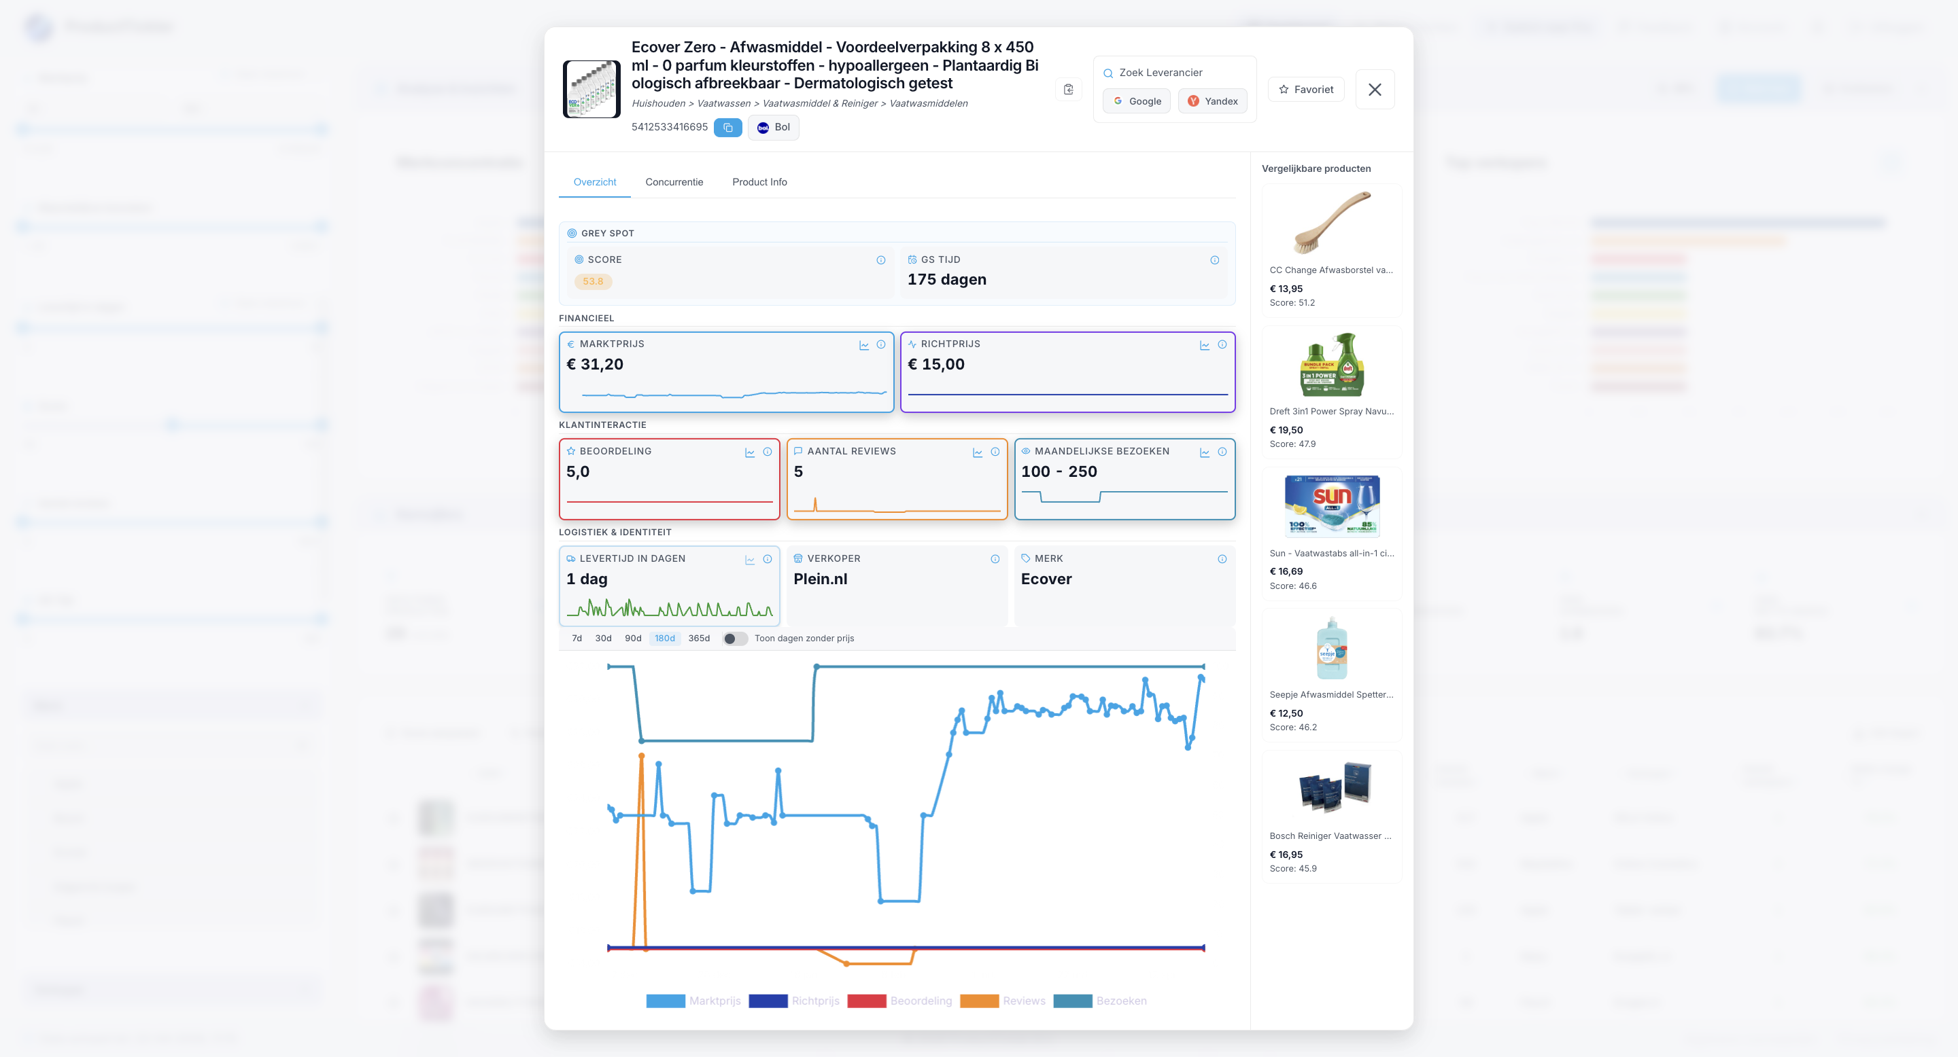This screenshot has height=1057, width=1958.
Task: Click the Levertijd in Dagen chart icon
Action: point(750,559)
